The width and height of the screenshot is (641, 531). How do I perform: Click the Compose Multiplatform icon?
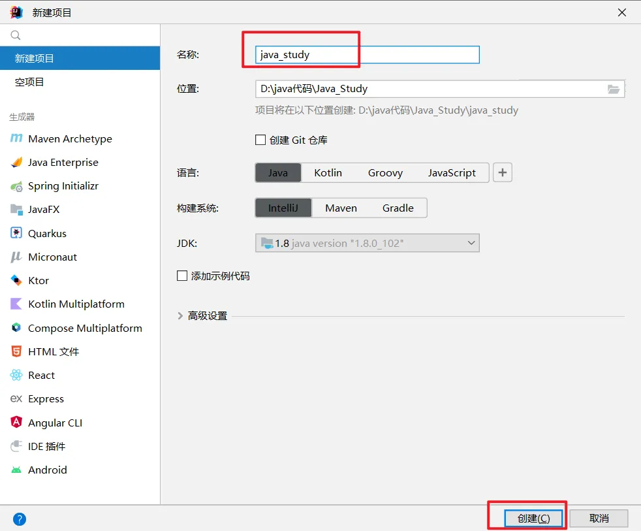tap(16, 328)
